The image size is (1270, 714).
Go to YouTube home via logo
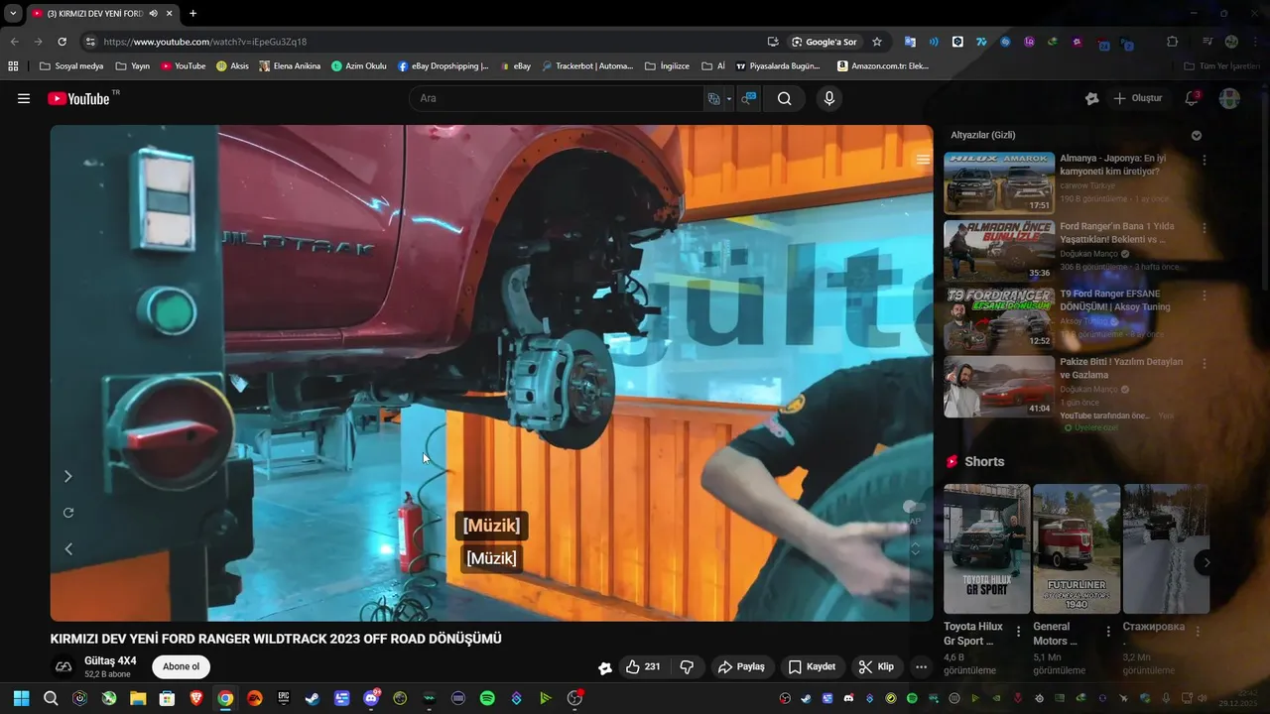click(x=78, y=98)
